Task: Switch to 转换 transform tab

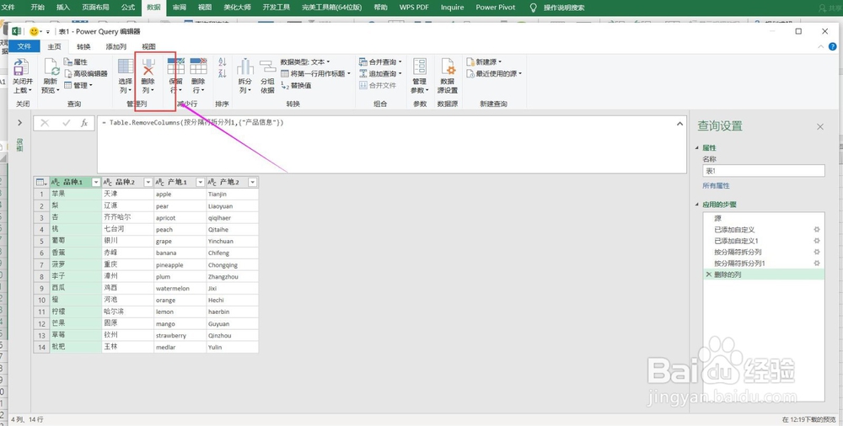Action: click(83, 47)
